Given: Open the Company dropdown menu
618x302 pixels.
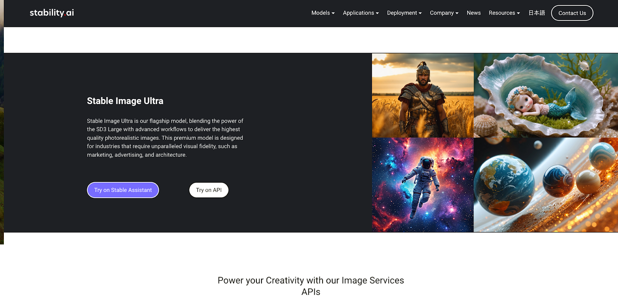Looking at the screenshot, I should [444, 13].
